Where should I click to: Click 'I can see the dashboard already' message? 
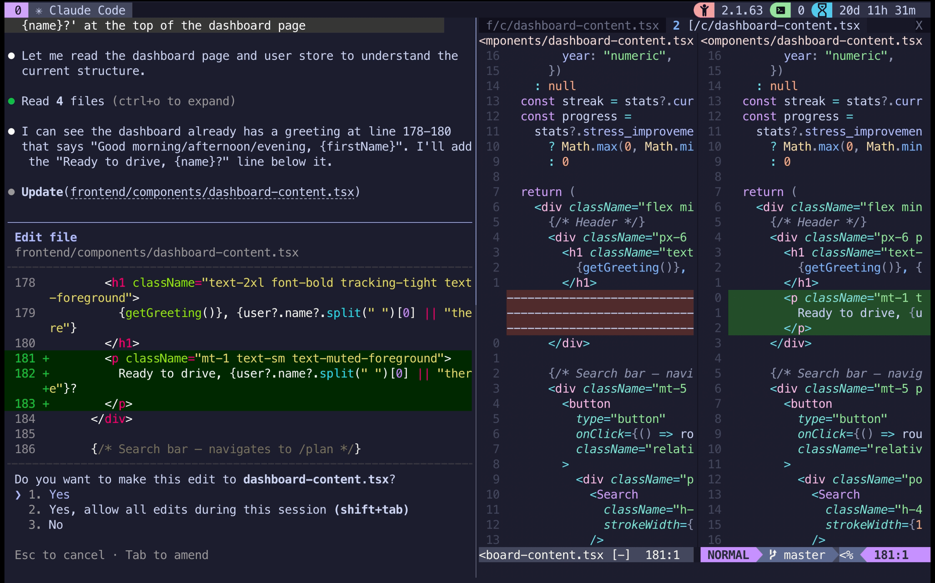coord(246,146)
